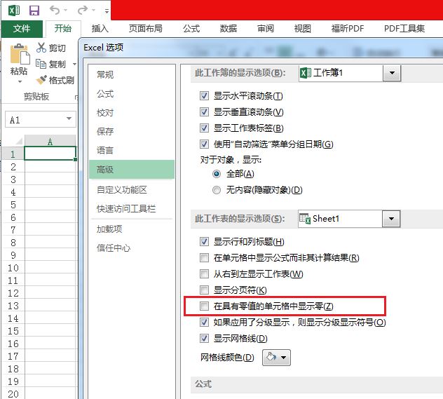The height and width of the screenshot is (399, 443).
Task: Enable 显示分页符 checkbox
Action: (204, 290)
